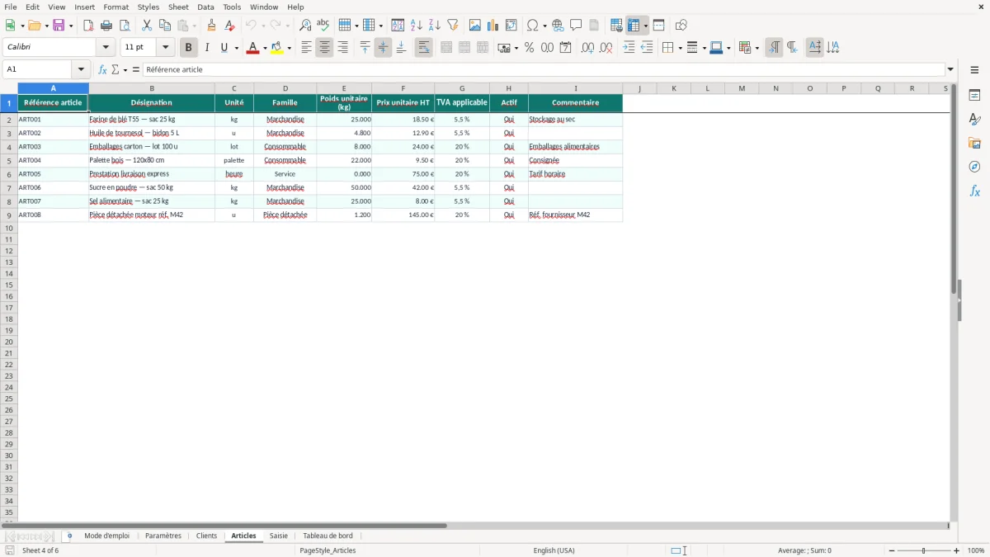Screen dimensions: 990x557
Task: Open Find and Replace
Action: tap(305, 26)
